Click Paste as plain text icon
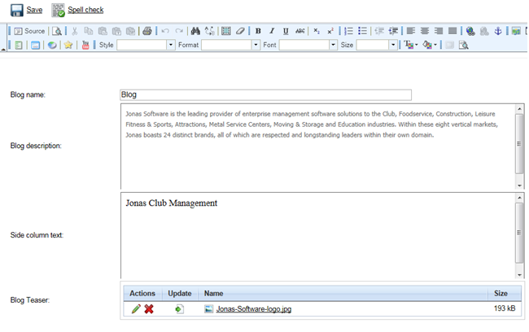529x332 pixels. coord(116,31)
